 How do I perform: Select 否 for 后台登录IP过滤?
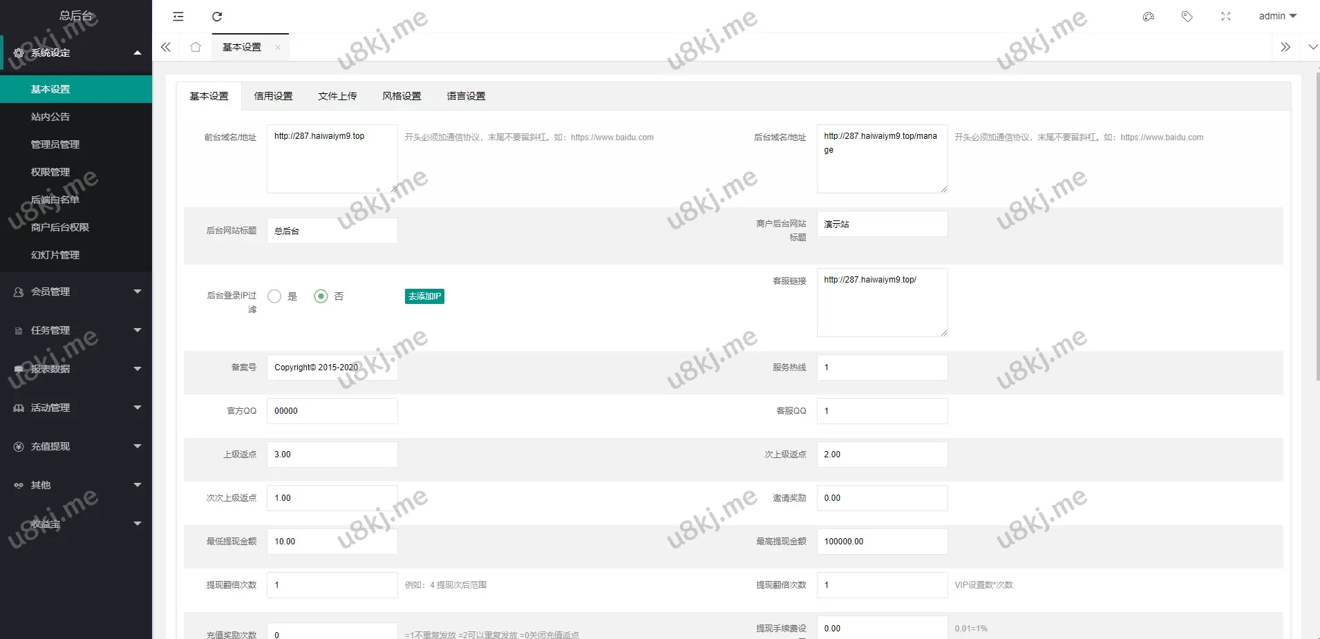[x=321, y=296]
